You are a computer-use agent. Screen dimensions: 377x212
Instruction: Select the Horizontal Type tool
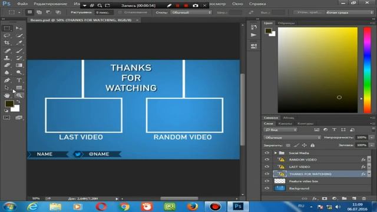tap(19, 80)
